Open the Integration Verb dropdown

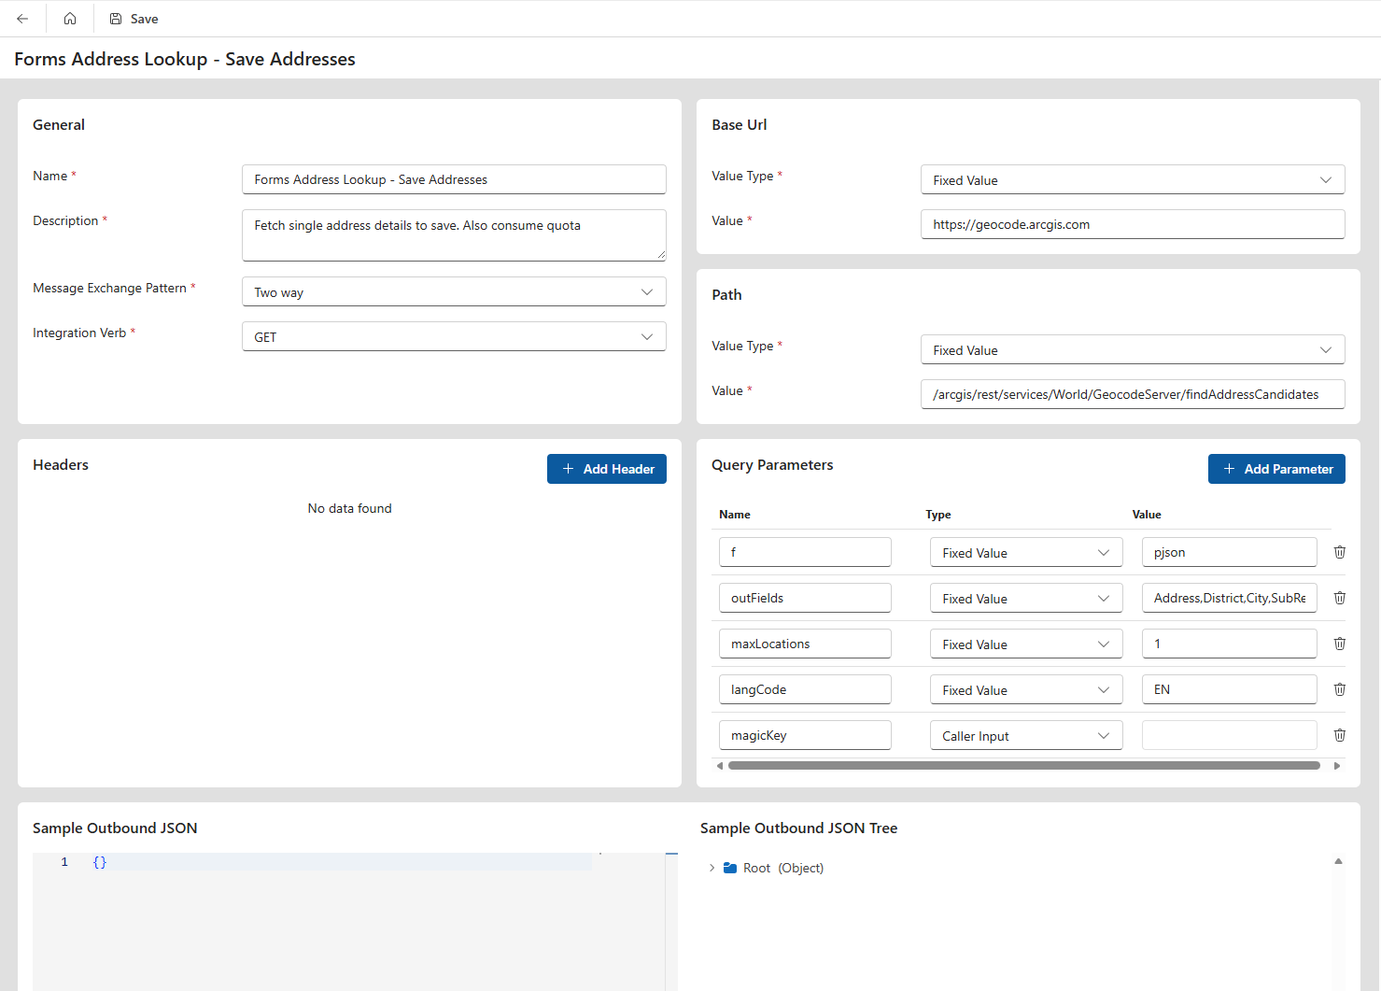(x=454, y=337)
